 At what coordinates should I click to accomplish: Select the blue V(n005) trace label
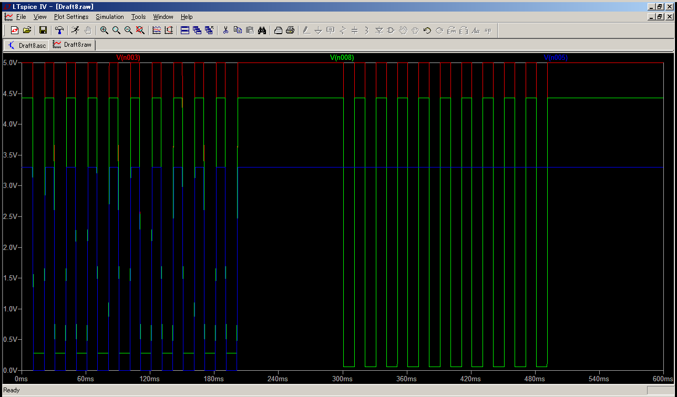pos(556,58)
